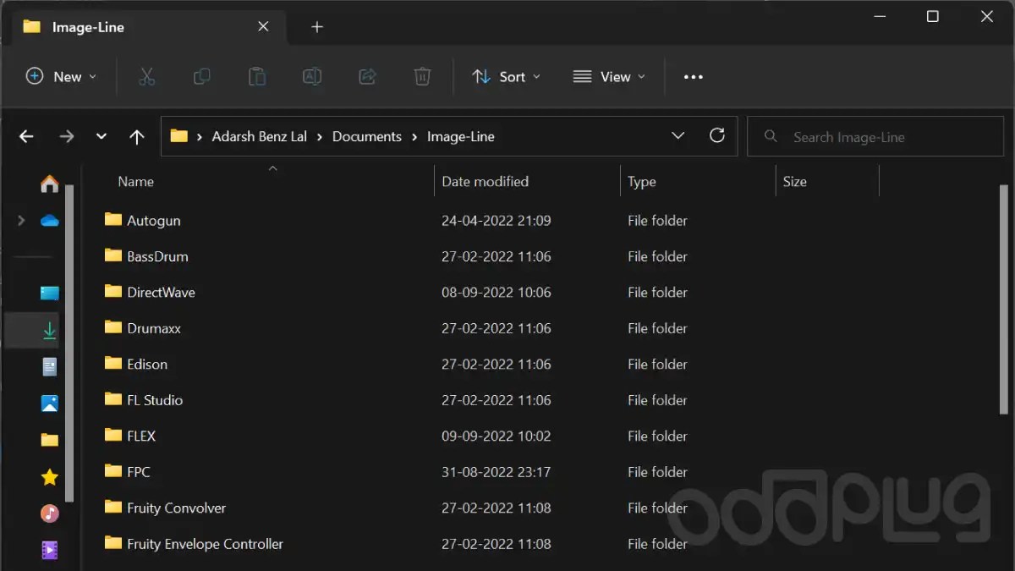Image resolution: width=1015 pixels, height=571 pixels.
Task: Add a new tab
Action: point(317,27)
